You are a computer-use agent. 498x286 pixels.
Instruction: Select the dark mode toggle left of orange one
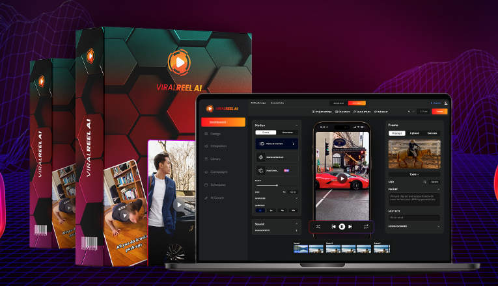[339, 103]
